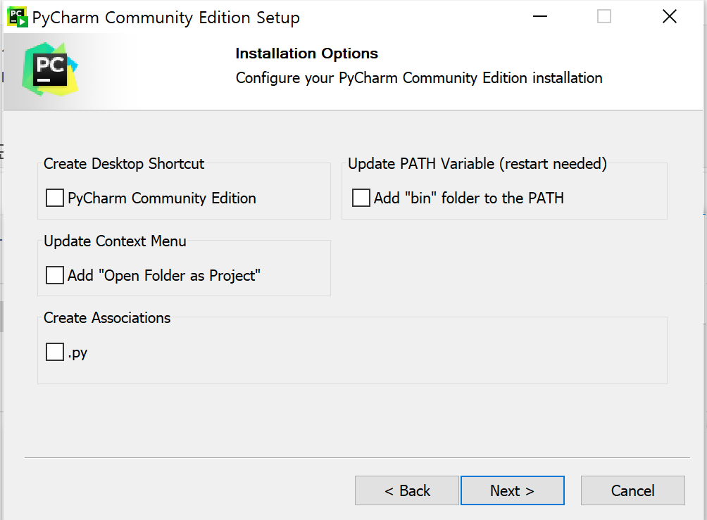Cancel the PyCharm installation
The height and width of the screenshot is (520, 707).
tap(632, 490)
